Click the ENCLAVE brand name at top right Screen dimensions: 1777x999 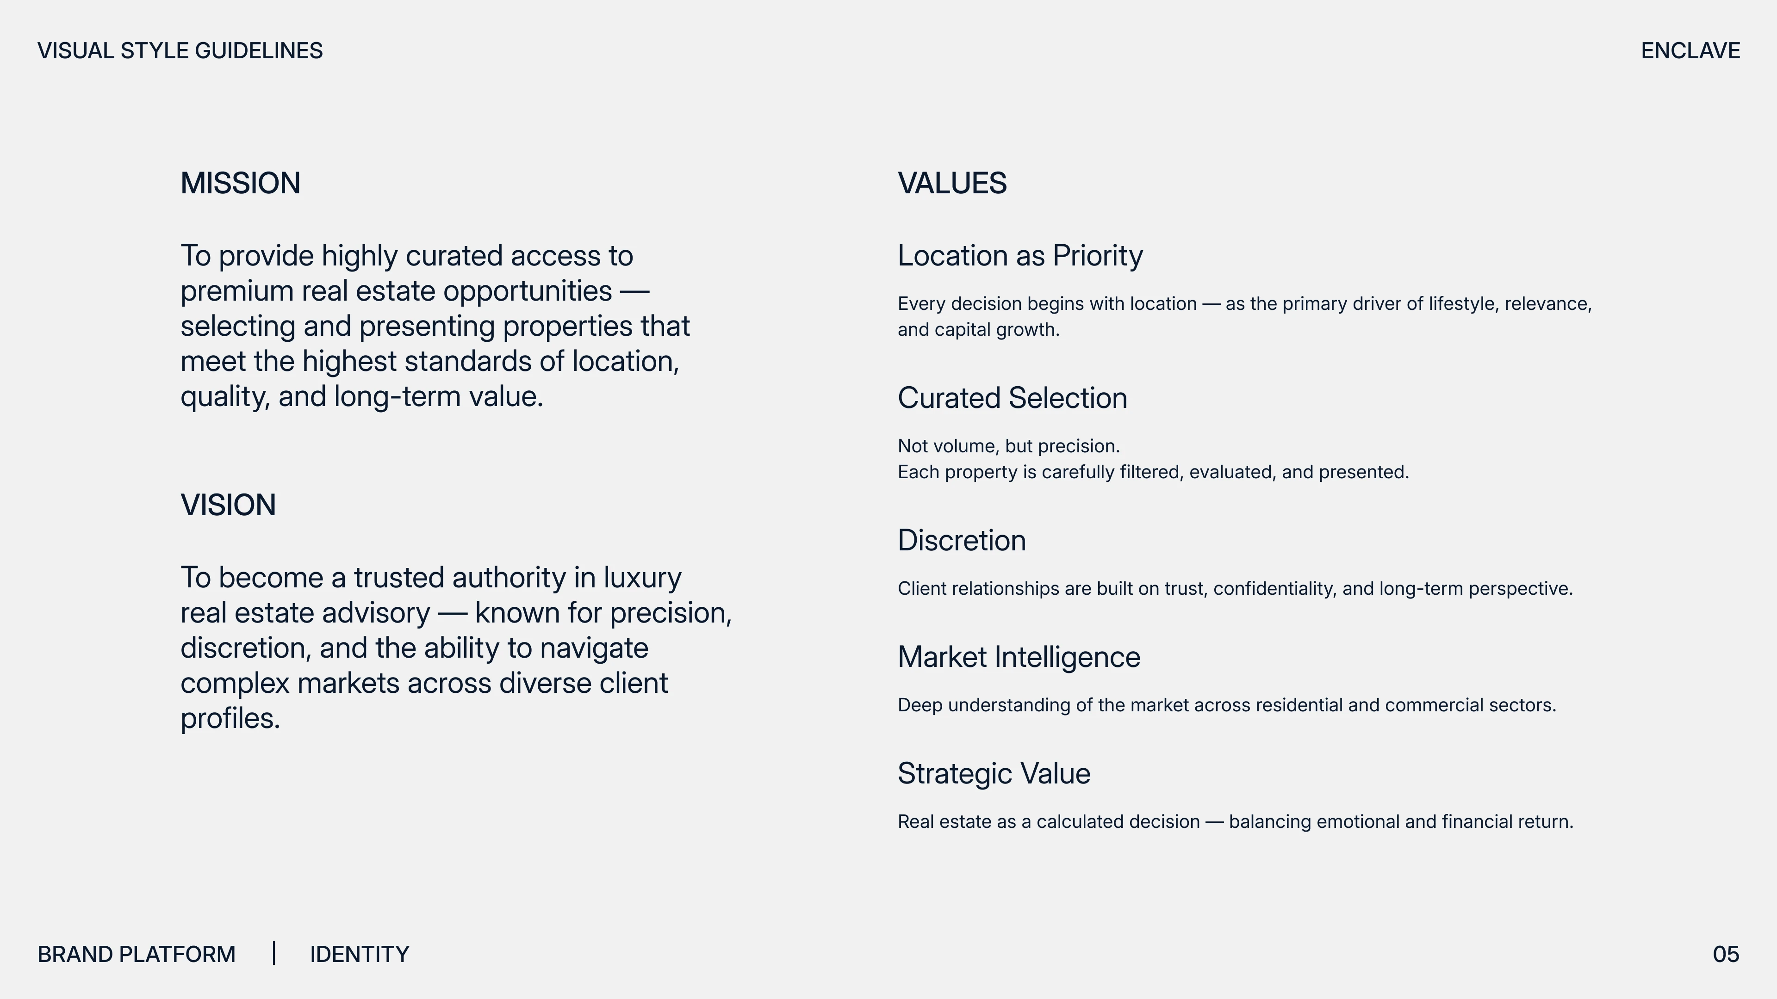click(x=1690, y=51)
